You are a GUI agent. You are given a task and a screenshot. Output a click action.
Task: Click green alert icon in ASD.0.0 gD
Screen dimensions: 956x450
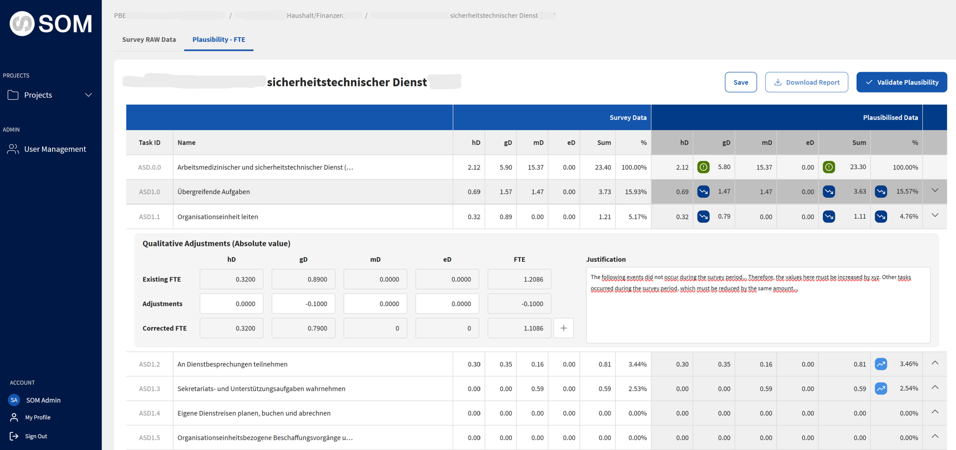[x=703, y=167]
